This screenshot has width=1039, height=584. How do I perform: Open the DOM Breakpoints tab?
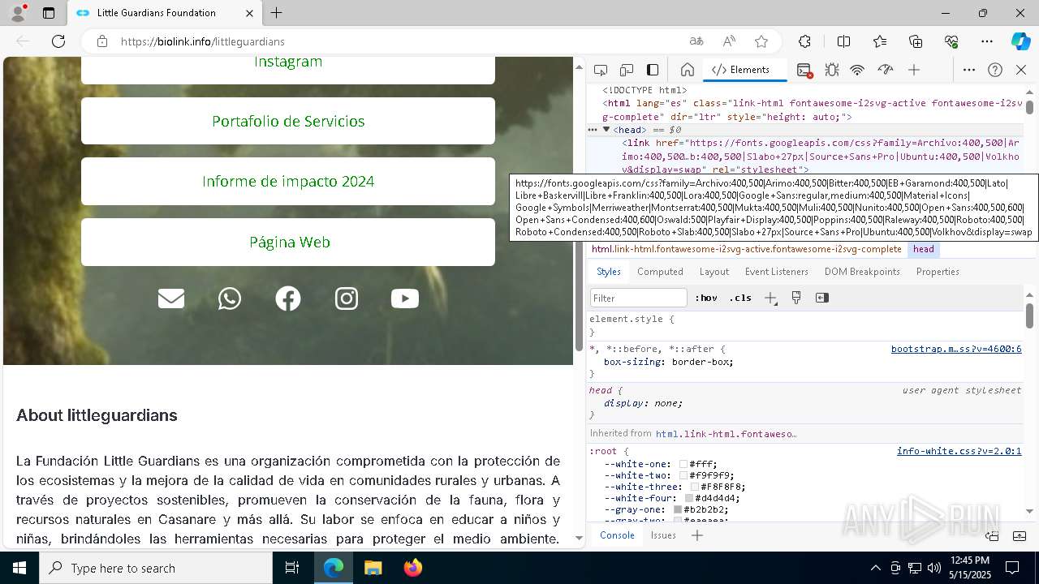[x=862, y=272]
